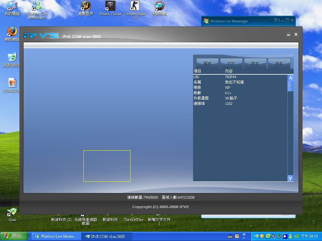
Task: Open the 開始 Start menu
Action: 14,236
